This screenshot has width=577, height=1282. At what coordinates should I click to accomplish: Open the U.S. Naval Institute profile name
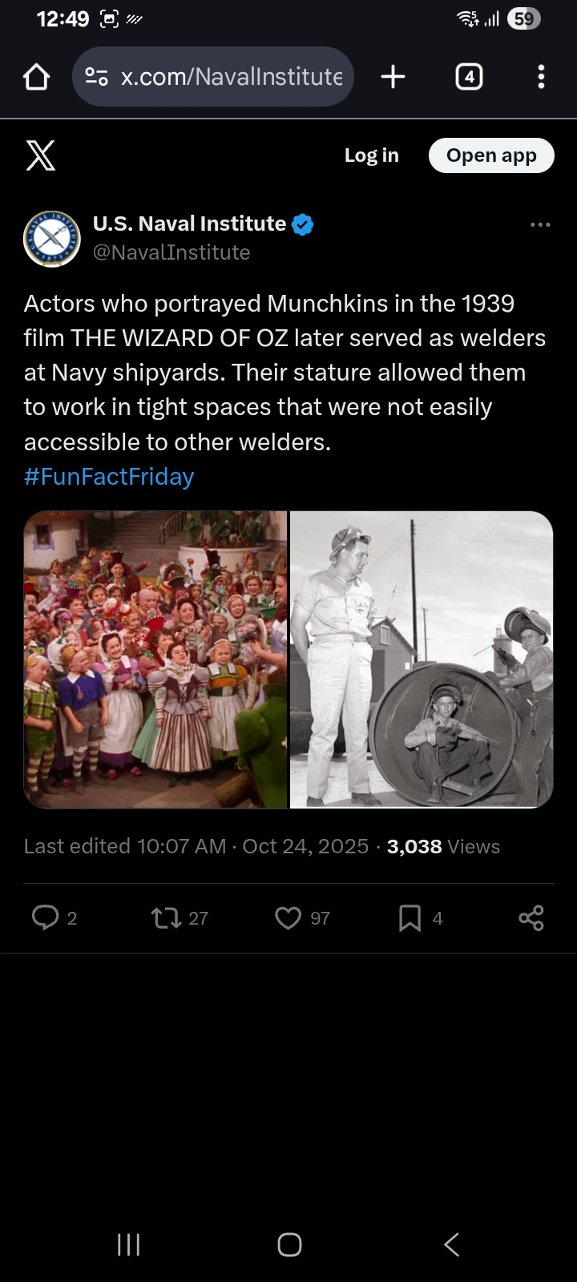(x=189, y=224)
